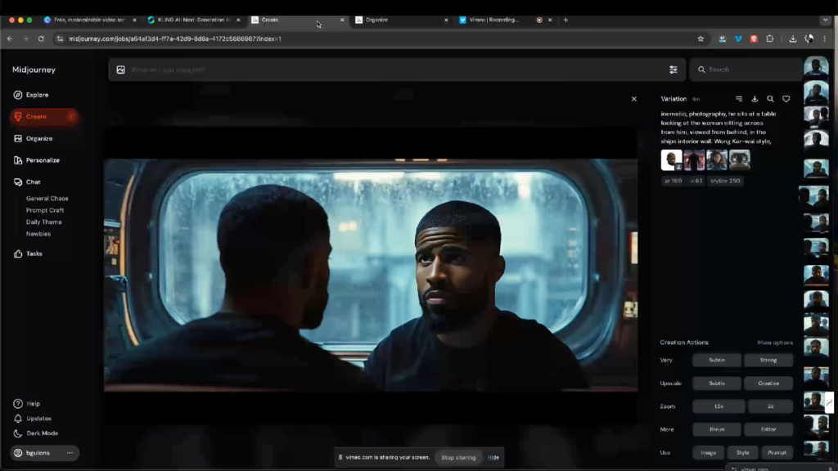Expand the Chrome tab list chevron
Screen dimensions: 838x471
coord(824,20)
